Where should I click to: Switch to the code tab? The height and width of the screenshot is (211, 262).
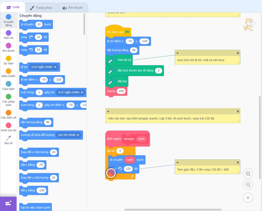13,7
